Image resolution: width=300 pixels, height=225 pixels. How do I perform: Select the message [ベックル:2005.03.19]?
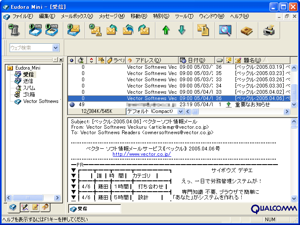179,67
